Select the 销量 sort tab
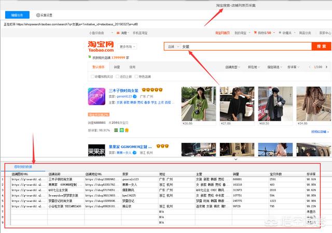 click(x=117, y=67)
